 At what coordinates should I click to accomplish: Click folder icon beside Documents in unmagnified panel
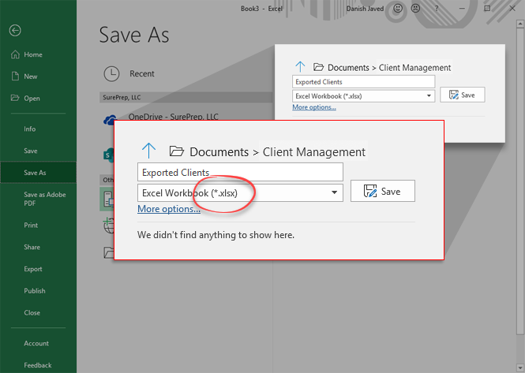pyautogui.click(x=318, y=67)
